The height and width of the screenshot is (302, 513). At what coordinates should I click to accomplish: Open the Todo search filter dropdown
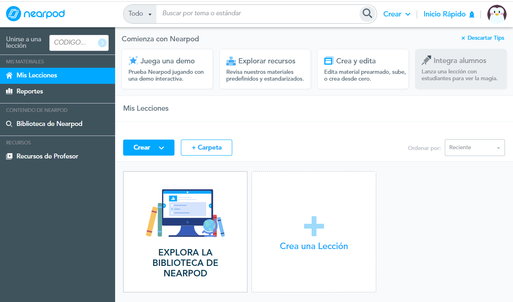[140, 14]
